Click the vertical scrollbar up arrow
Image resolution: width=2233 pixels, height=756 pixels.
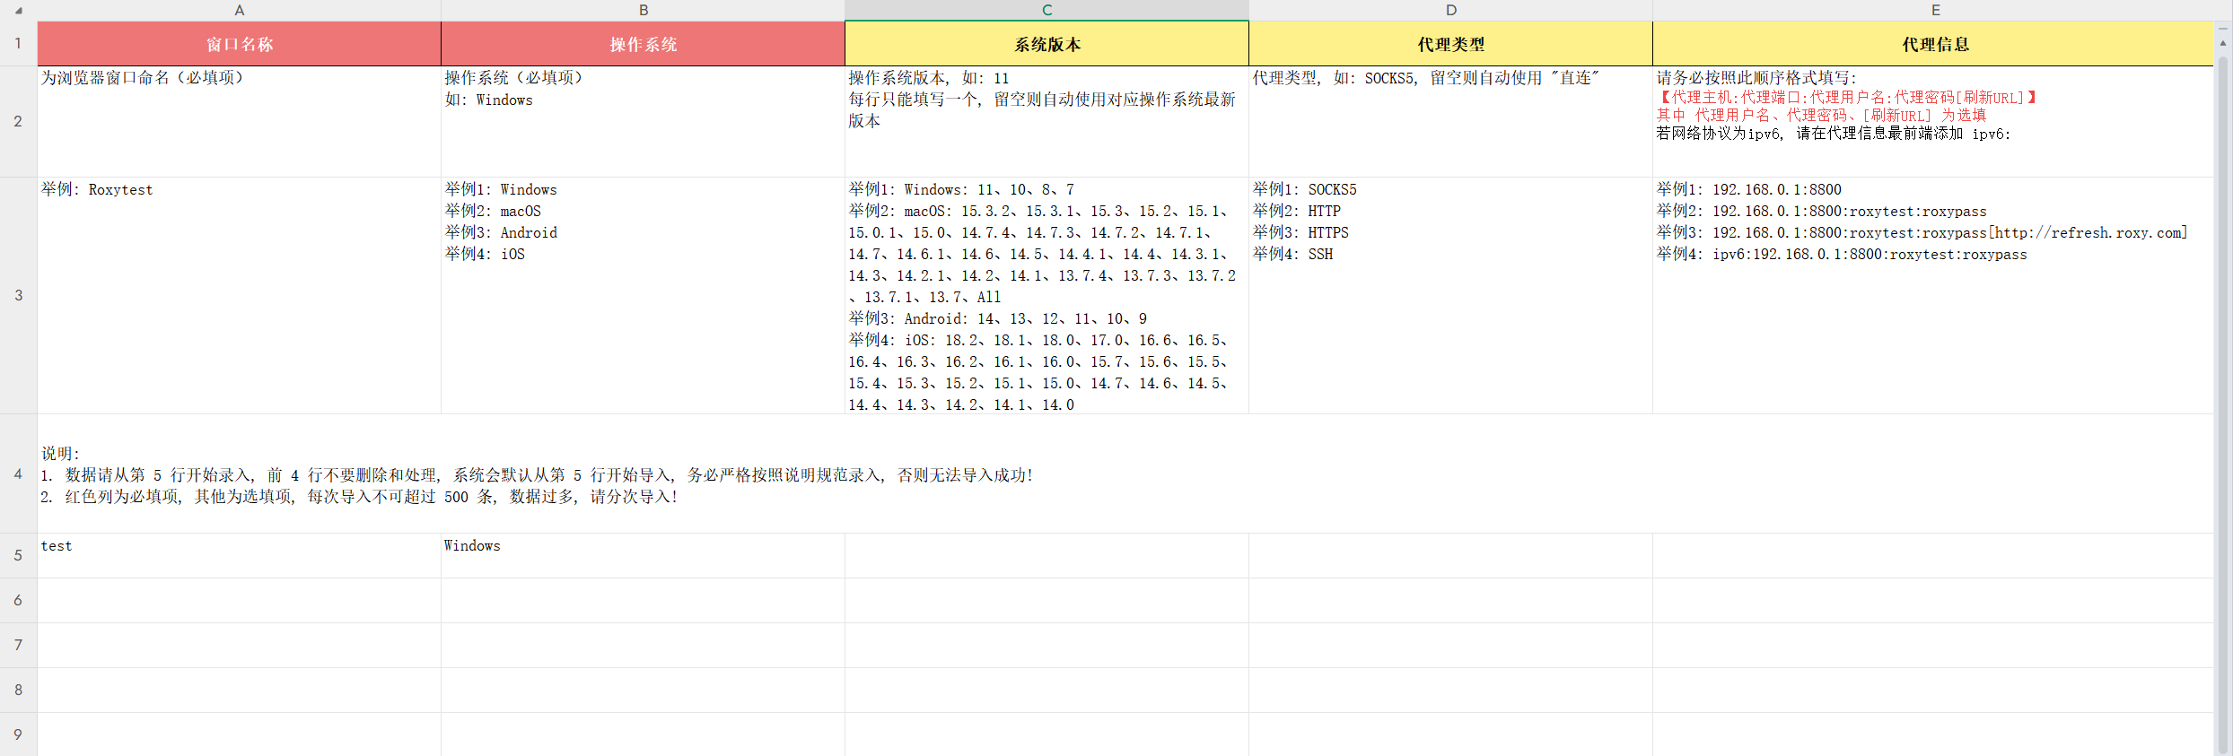pos(2223,42)
